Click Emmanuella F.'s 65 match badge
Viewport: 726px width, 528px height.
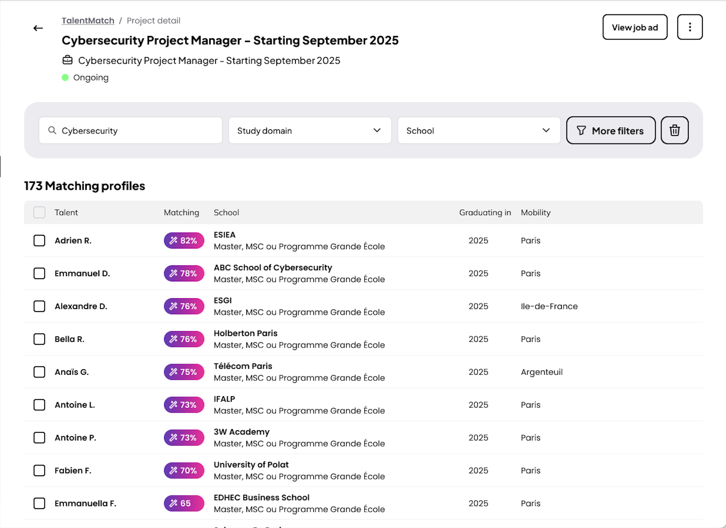click(x=184, y=503)
